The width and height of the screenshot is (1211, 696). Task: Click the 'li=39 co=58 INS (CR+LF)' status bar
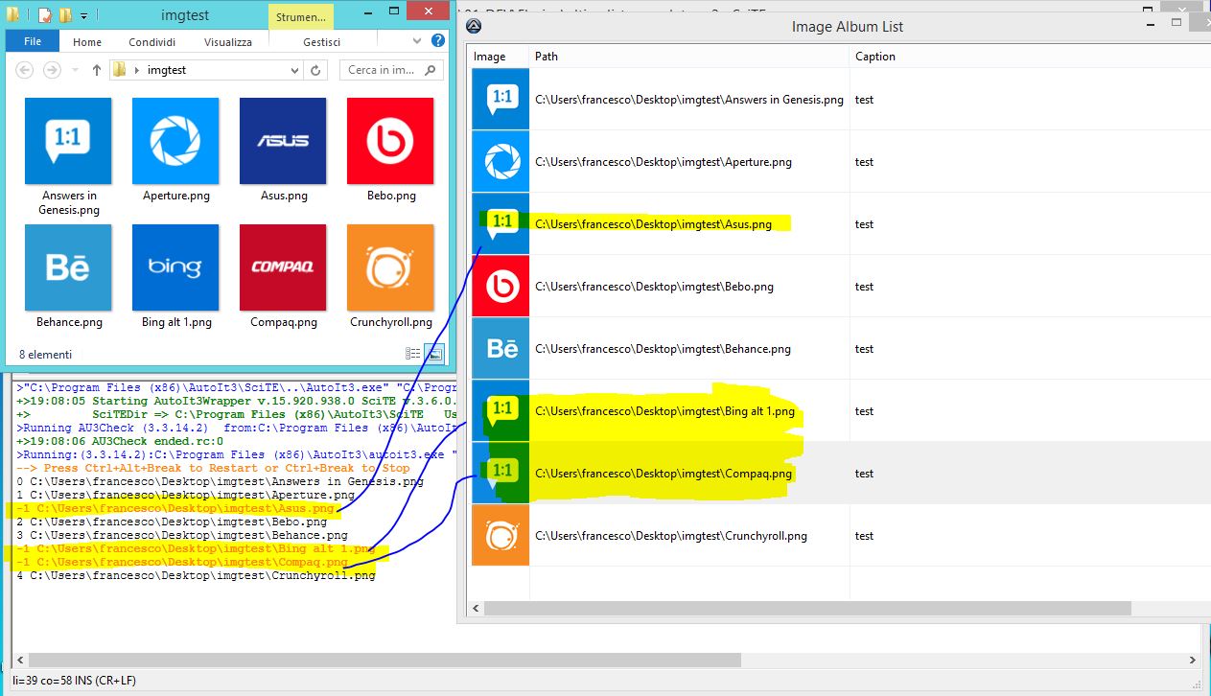click(73, 682)
